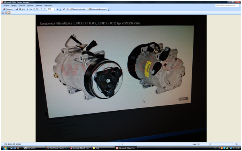
Task: Click the Save (floppy disk) toolbar icon
Action: click(17, 9)
